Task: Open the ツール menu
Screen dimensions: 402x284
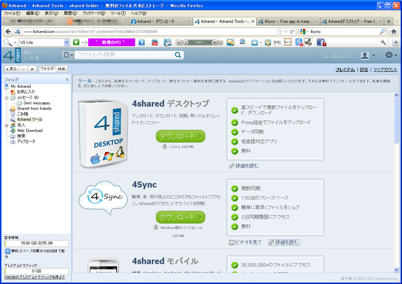Action: pos(118,13)
